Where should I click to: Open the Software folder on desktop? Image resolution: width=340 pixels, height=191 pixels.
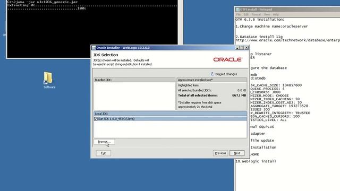(x=48, y=80)
